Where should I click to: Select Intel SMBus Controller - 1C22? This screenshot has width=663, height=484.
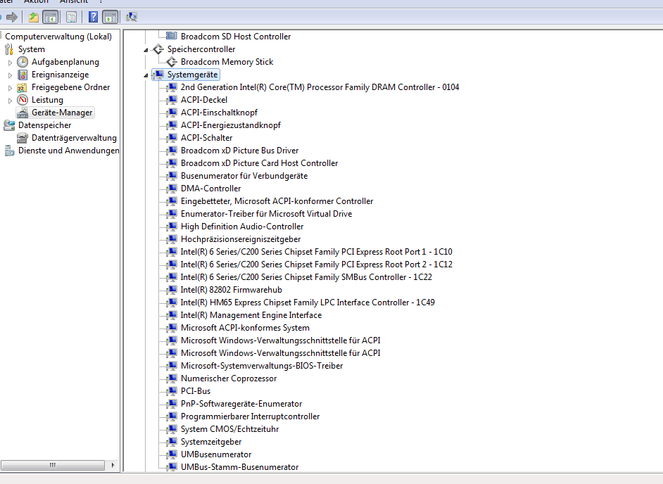(x=306, y=277)
